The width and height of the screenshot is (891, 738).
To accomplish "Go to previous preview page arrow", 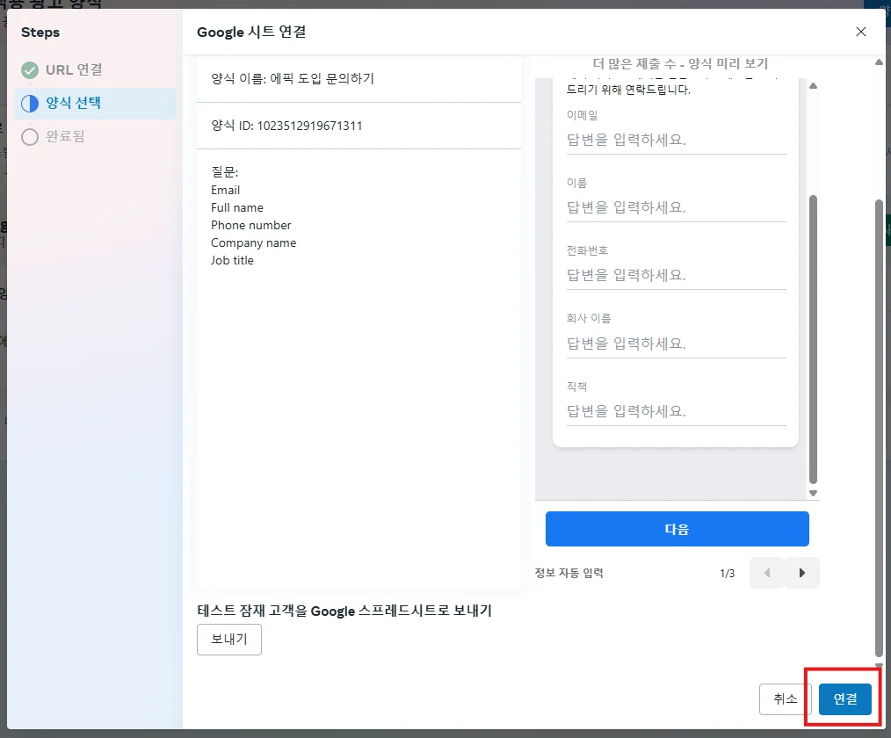I will (767, 573).
